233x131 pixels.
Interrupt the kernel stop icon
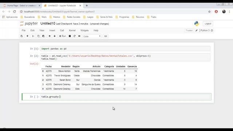(x=70, y=36)
